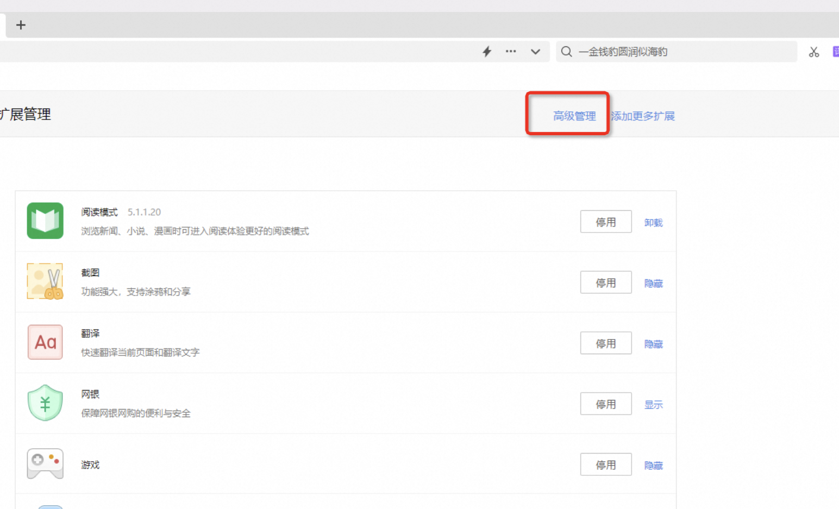
Task: Show the 网银 extension via 显示
Action: [x=653, y=405]
